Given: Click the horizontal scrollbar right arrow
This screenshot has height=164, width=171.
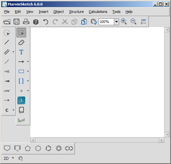Looking at the screenshot, I should pyautogui.click(x=162, y=140).
